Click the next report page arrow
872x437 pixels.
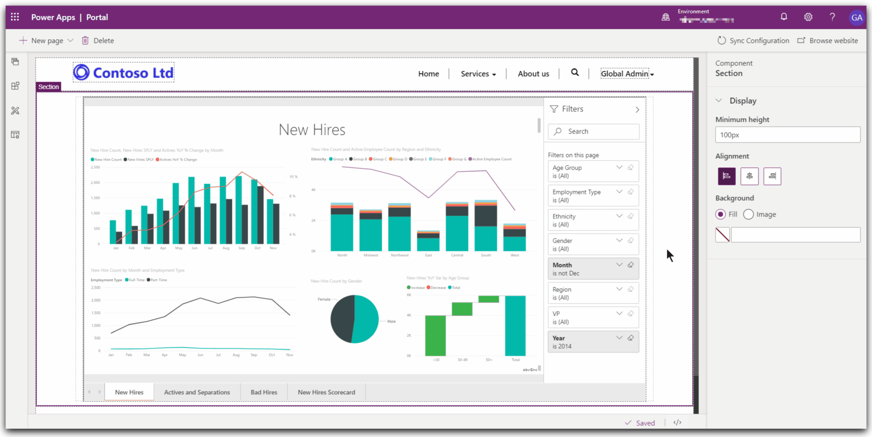tap(99, 392)
